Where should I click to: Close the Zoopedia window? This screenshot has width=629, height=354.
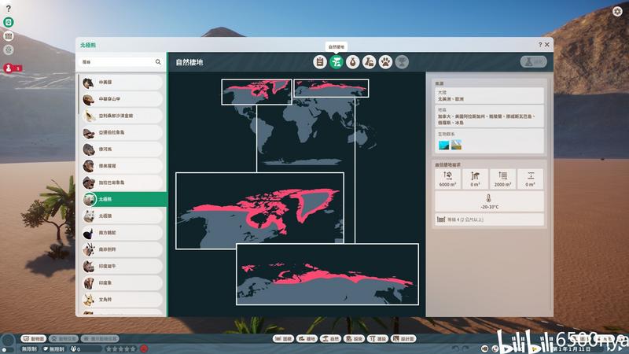pyautogui.click(x=546, y=45)
